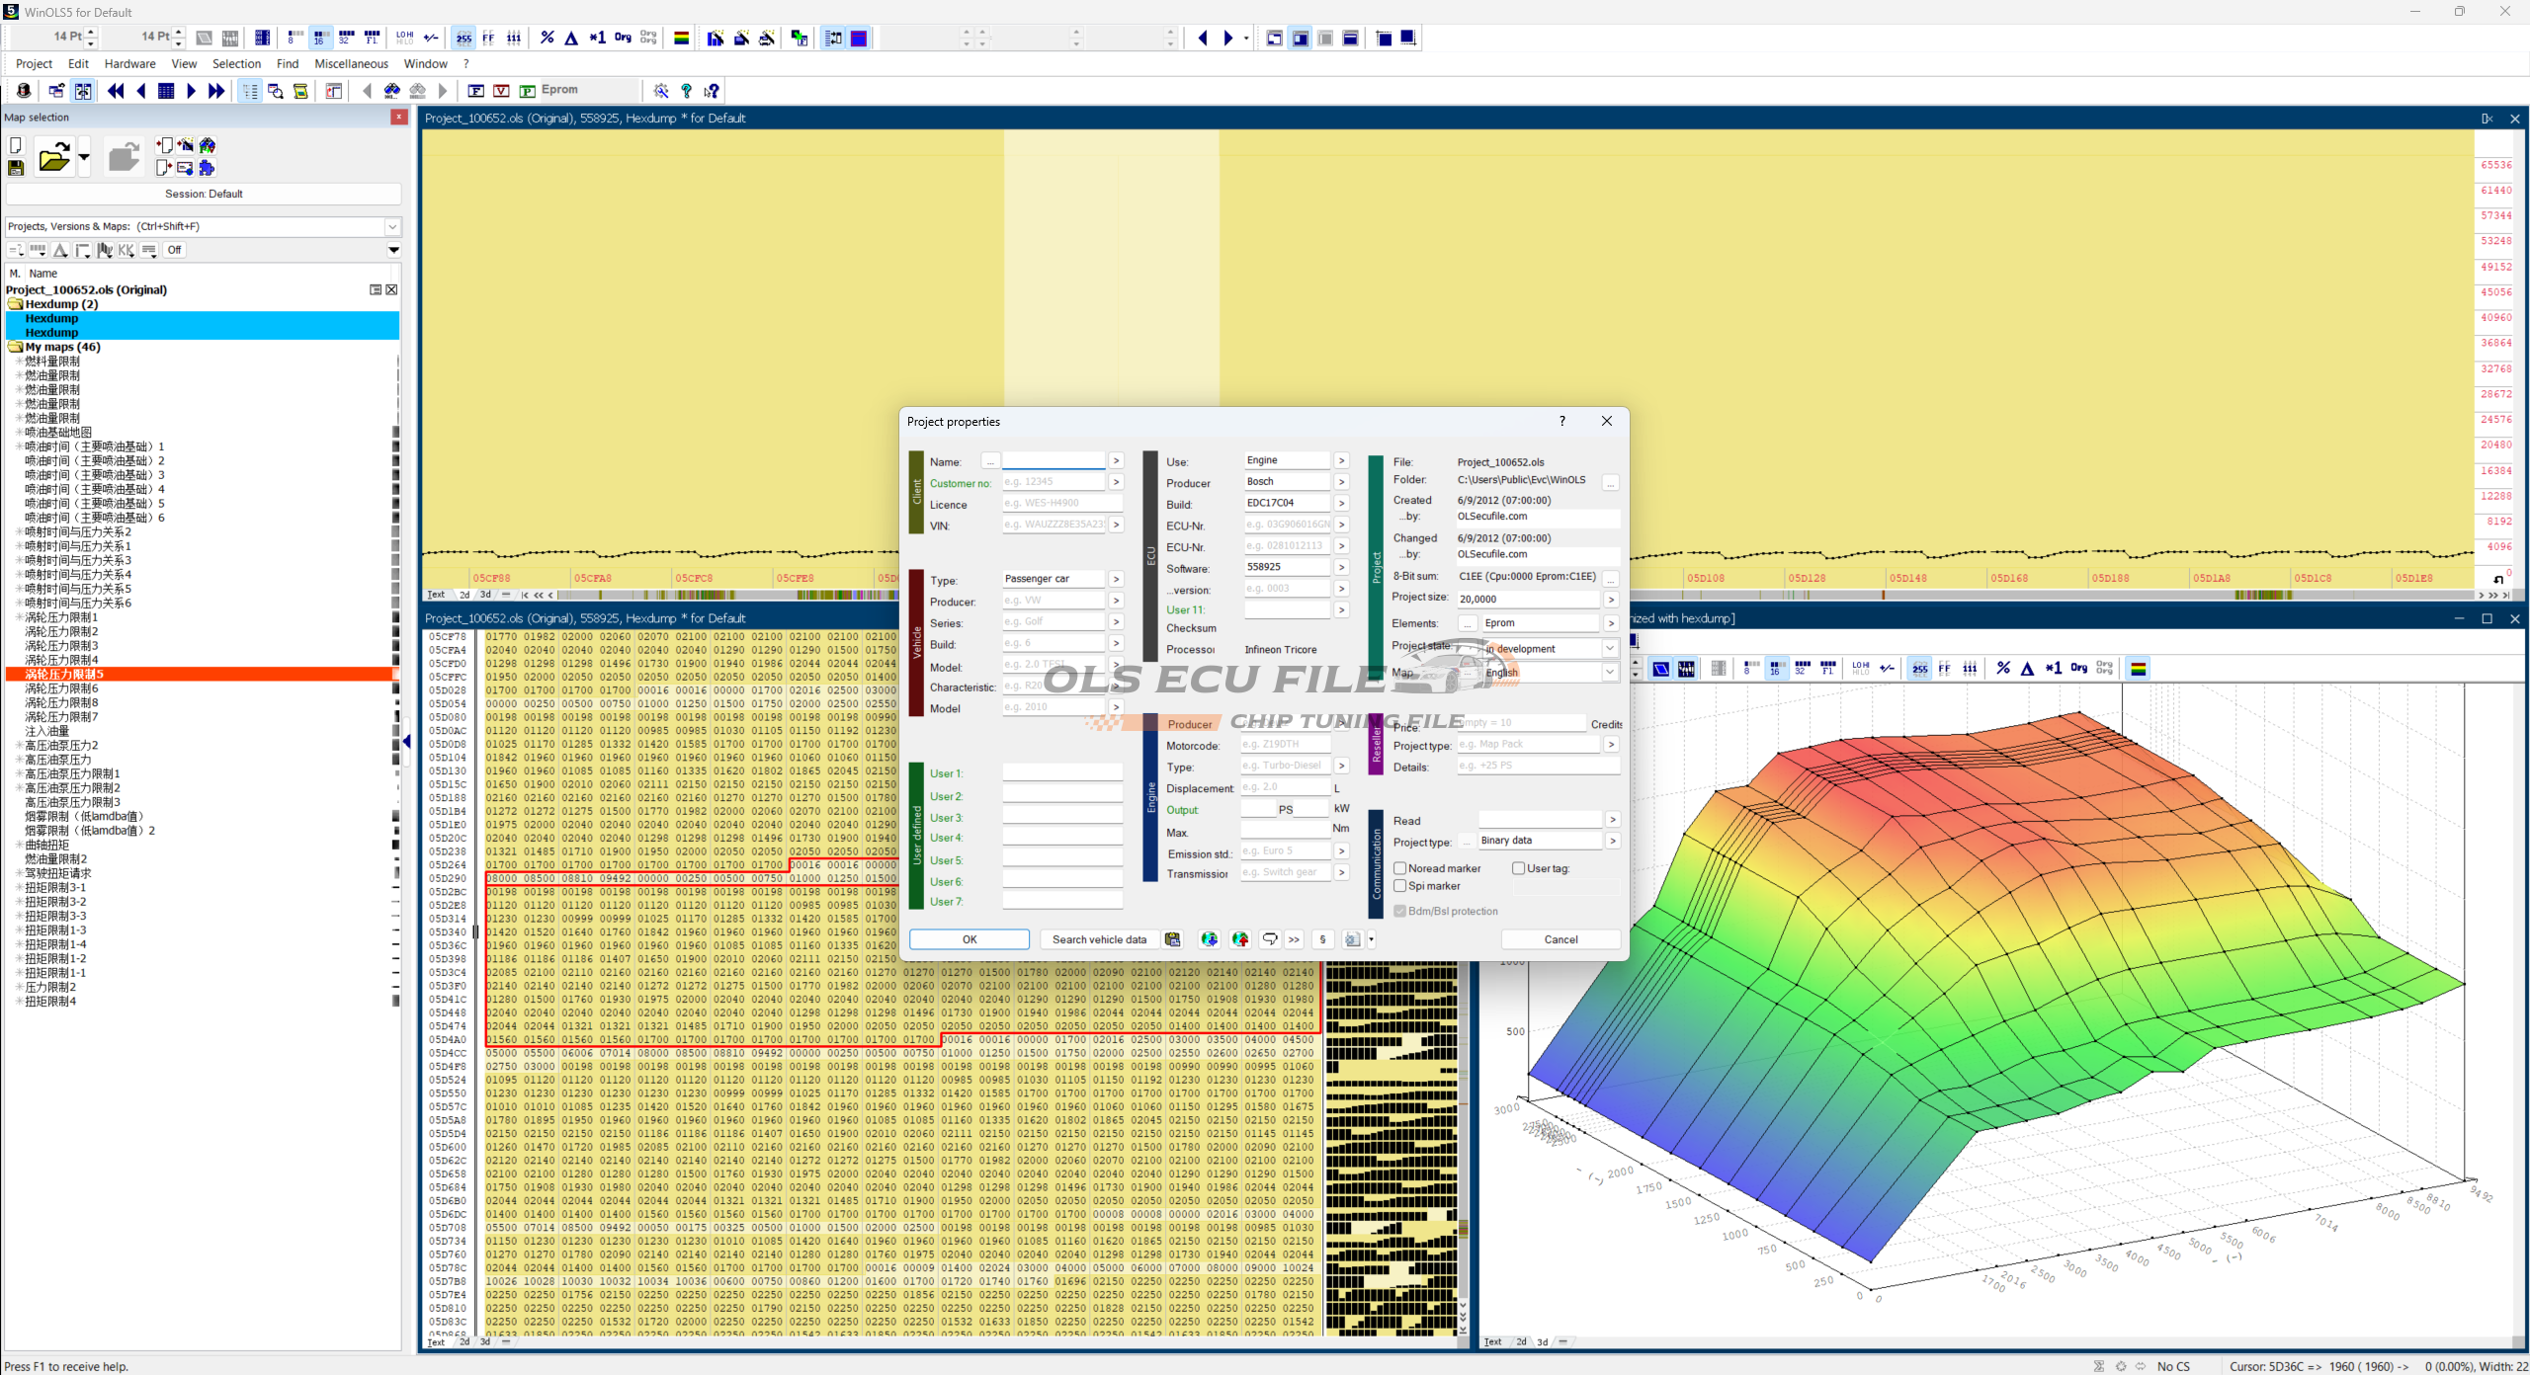Enable the Noread marker checkbox
Image resolution: width=2530 pixels, height=1375 pixels.
(x=1400, y=868)
